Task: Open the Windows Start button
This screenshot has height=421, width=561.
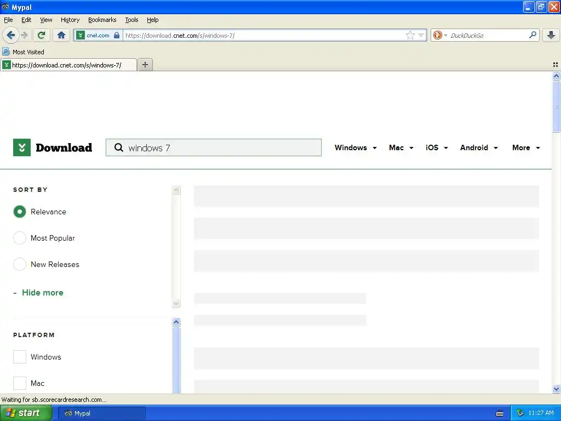Action: point(26,413)
